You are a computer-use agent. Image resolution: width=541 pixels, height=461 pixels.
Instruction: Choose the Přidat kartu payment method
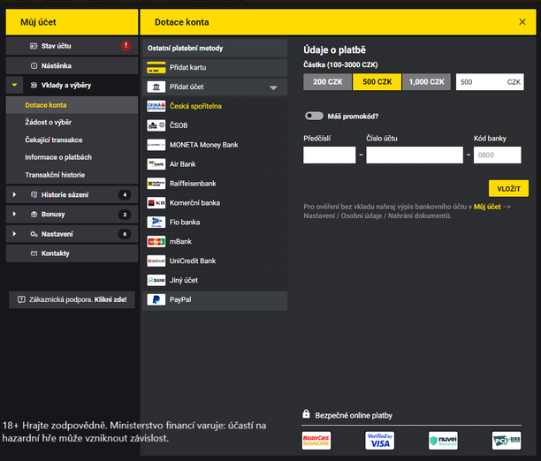click(215, 67)
